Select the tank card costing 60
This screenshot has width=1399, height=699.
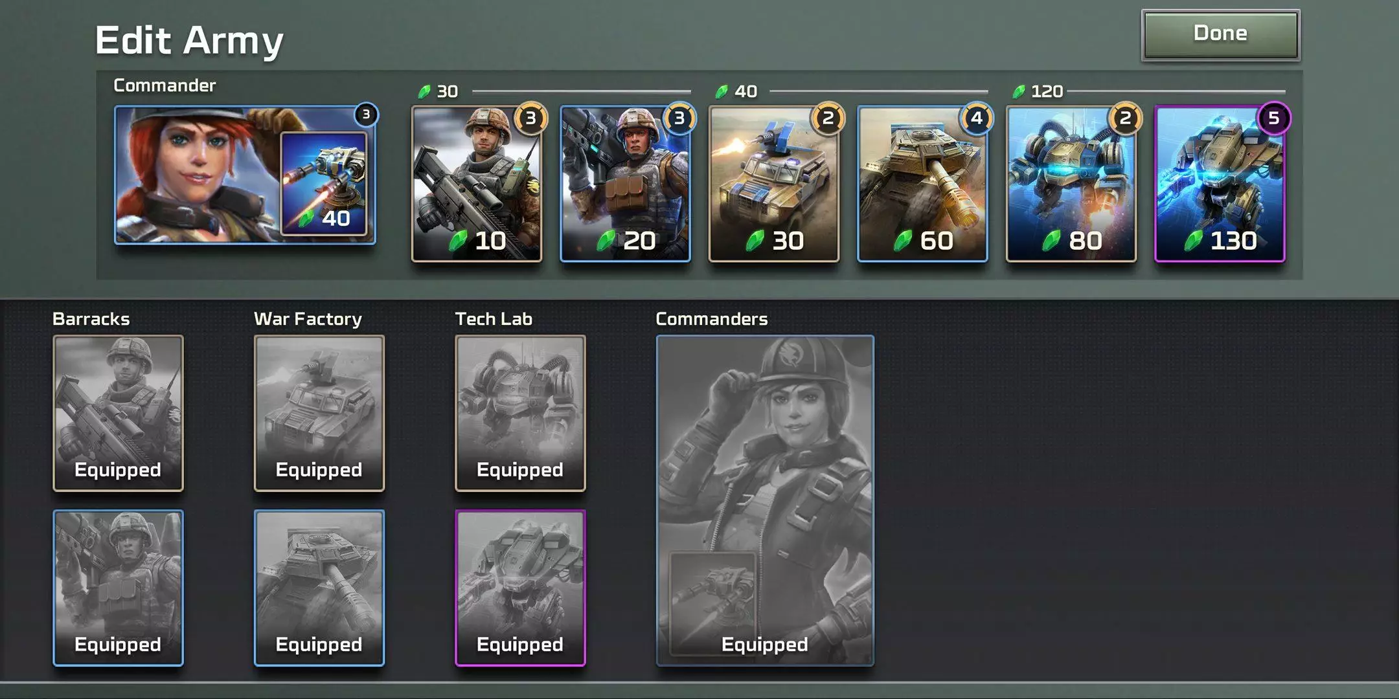(x=922, y=184)
